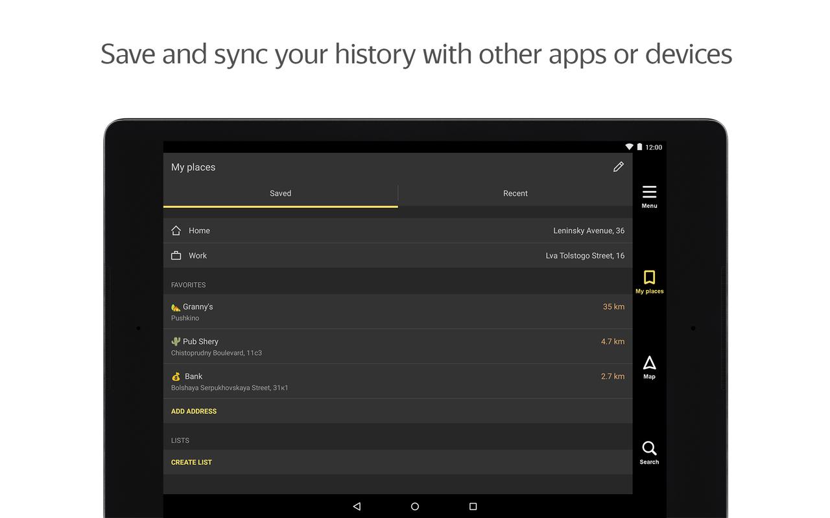Tap the Work row label
This screenshot has width=830, height=518.
coord(198,256)
